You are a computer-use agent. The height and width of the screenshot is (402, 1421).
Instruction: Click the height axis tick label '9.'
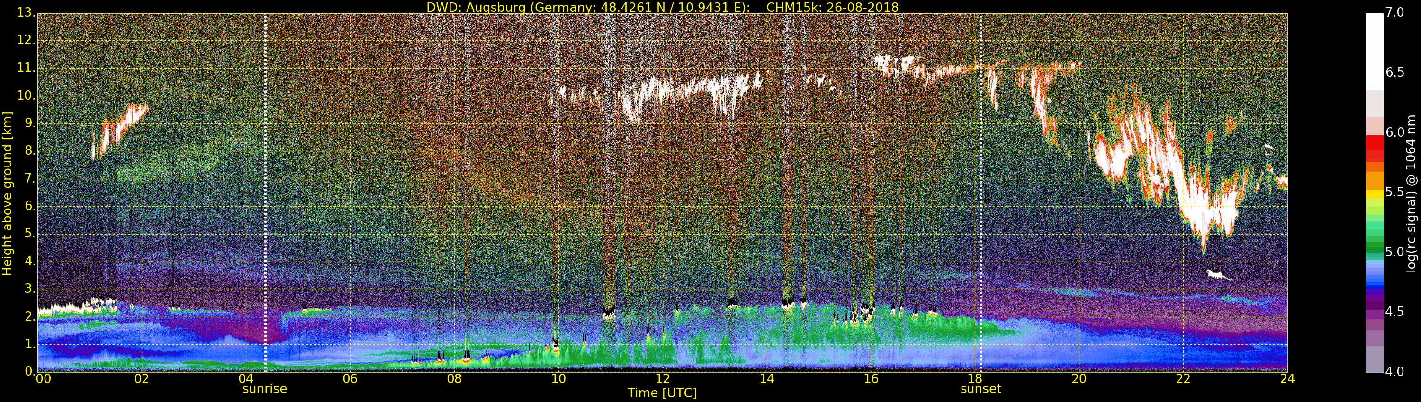click(x=29, y=123)
